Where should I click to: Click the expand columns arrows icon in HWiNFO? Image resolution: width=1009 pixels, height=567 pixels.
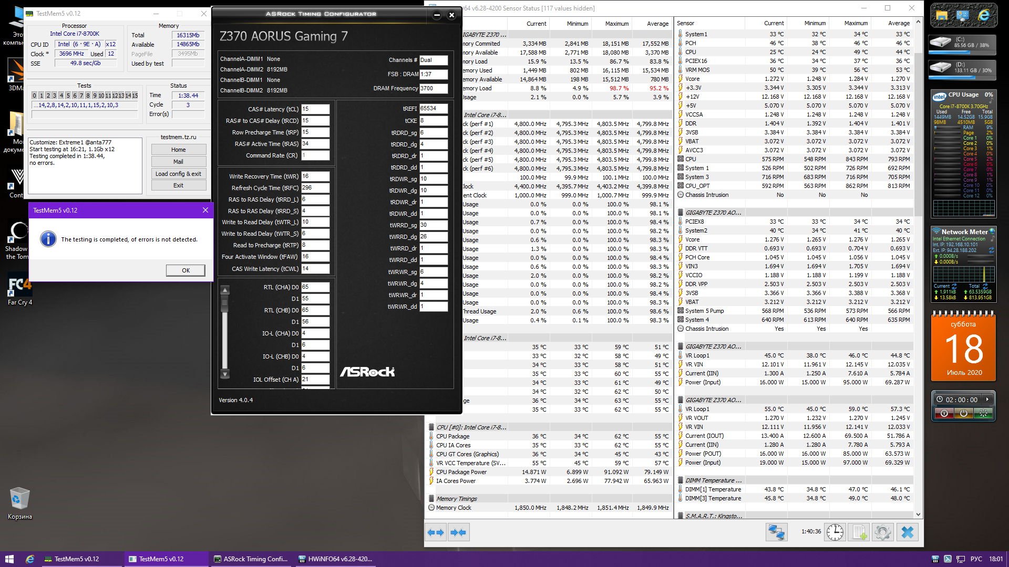[x=436, y=532]
